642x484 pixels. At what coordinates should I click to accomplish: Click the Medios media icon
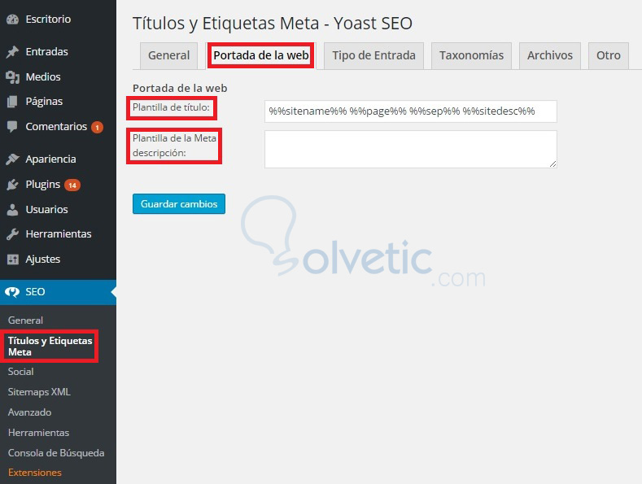point(13,77)
